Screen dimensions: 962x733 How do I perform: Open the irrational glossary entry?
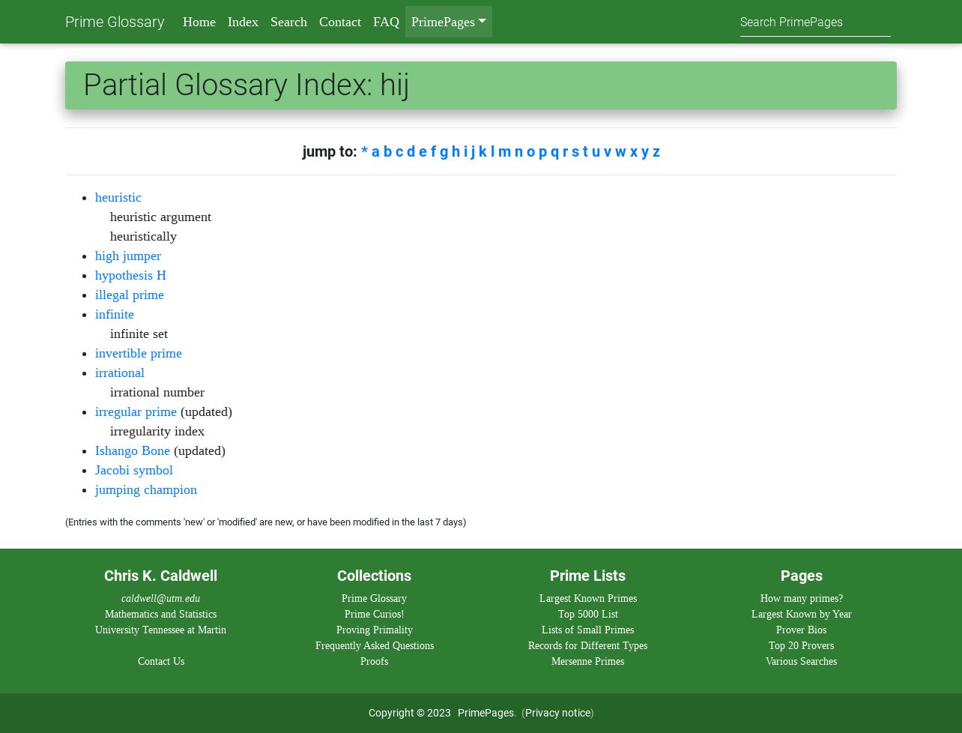120,372
